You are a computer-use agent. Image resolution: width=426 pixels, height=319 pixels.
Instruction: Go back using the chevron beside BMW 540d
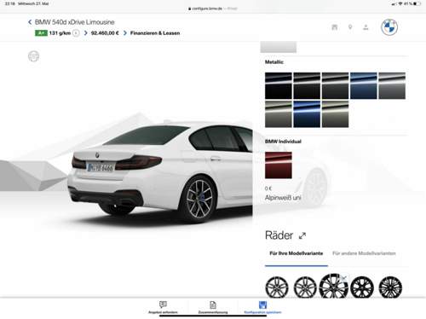pyautogui.click(x=30, y=22)
